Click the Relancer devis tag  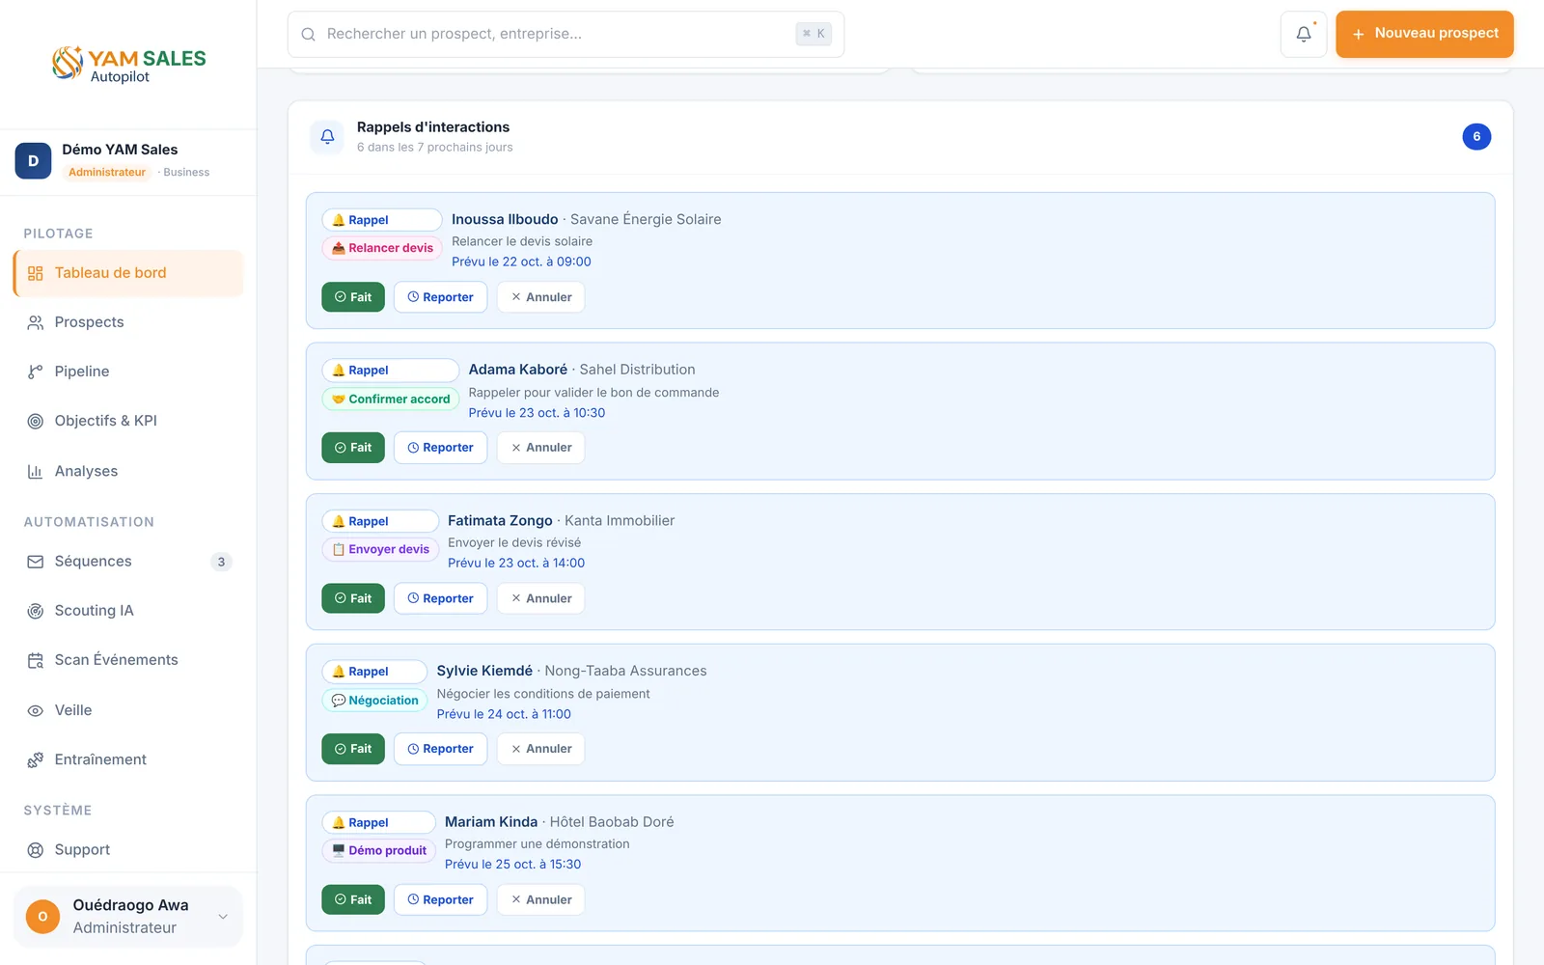pyautogui.click(x=382, y=248)
